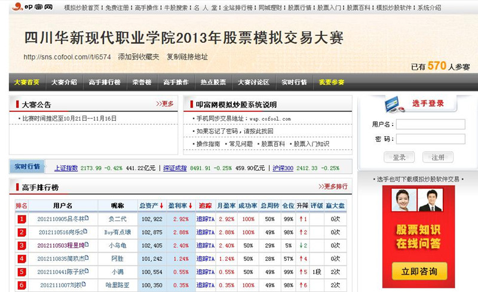Click the rank 6 red badge icon

[x=22, y=285]
